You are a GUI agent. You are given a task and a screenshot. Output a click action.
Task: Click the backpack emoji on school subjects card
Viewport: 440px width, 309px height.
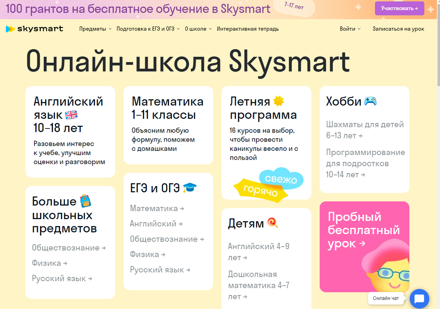85,201
